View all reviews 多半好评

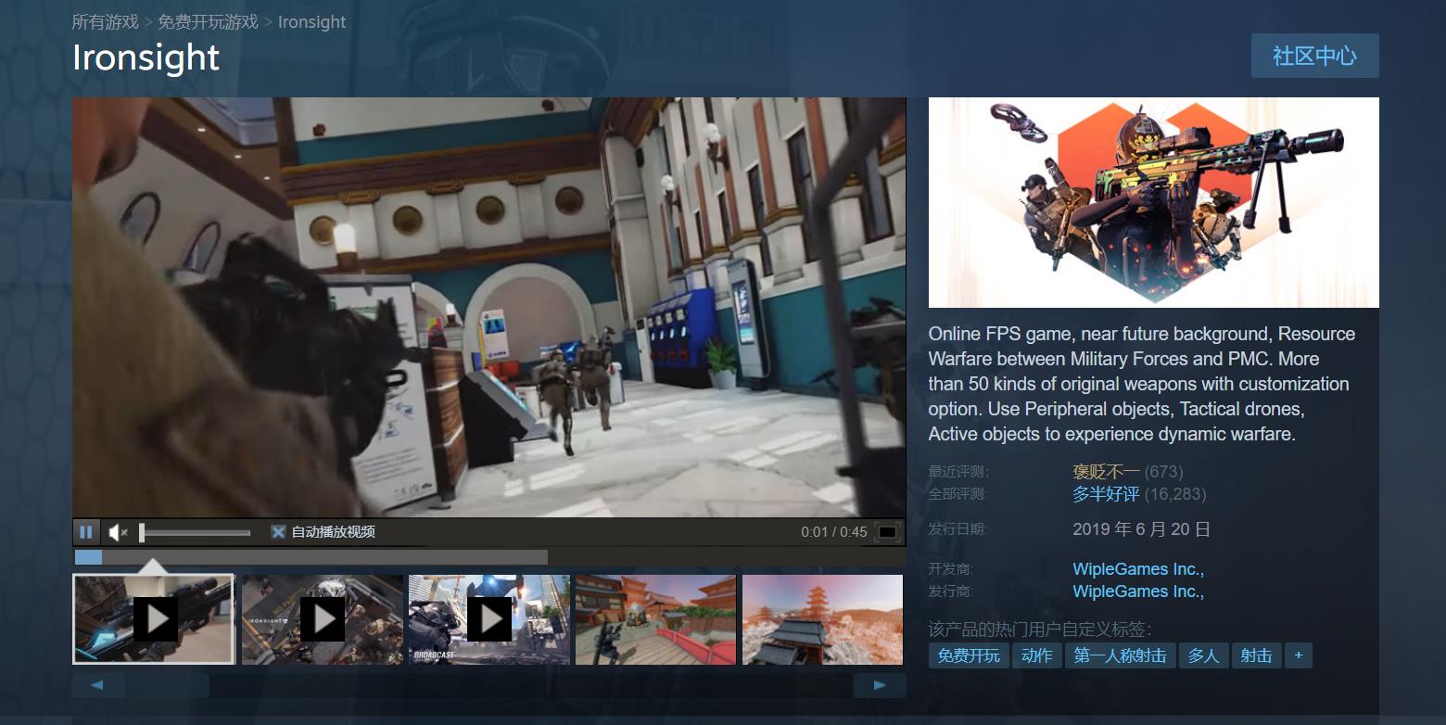1107,494
